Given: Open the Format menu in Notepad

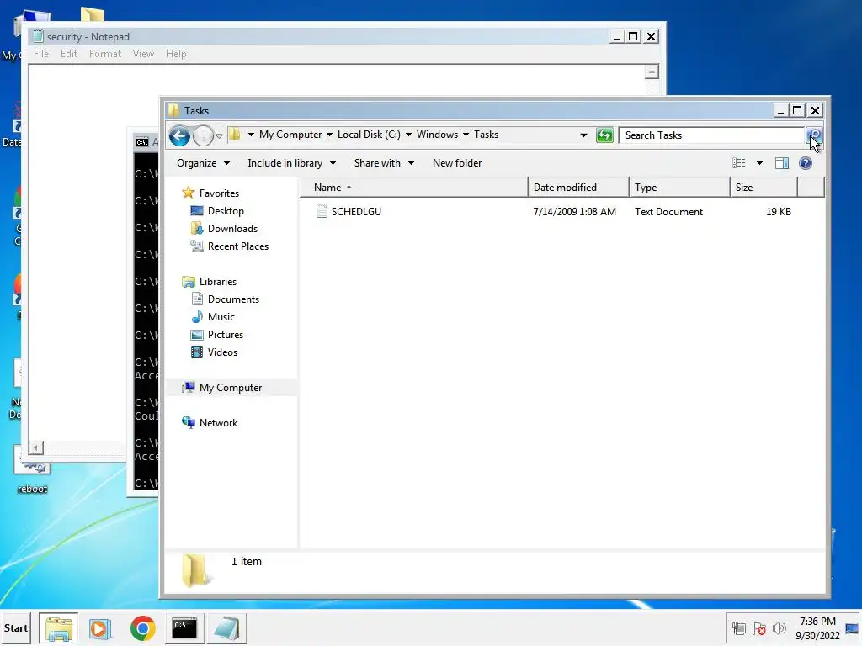Looking at the screenshot, I should (x=105, y=54).
